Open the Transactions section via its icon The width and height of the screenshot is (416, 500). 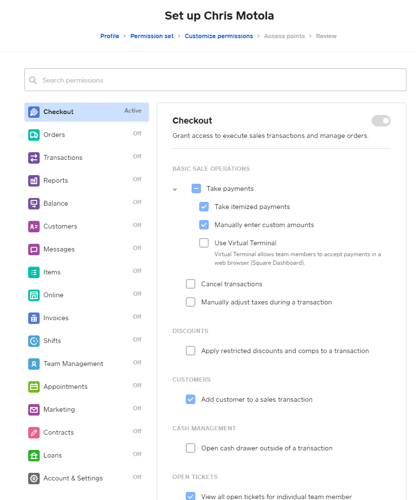pyautogui.click(x=33, y=157)
